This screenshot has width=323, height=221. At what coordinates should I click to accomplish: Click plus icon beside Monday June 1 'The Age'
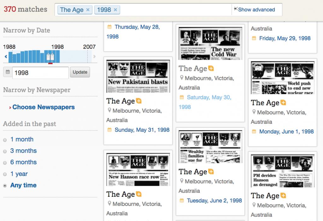pos(283,103)
